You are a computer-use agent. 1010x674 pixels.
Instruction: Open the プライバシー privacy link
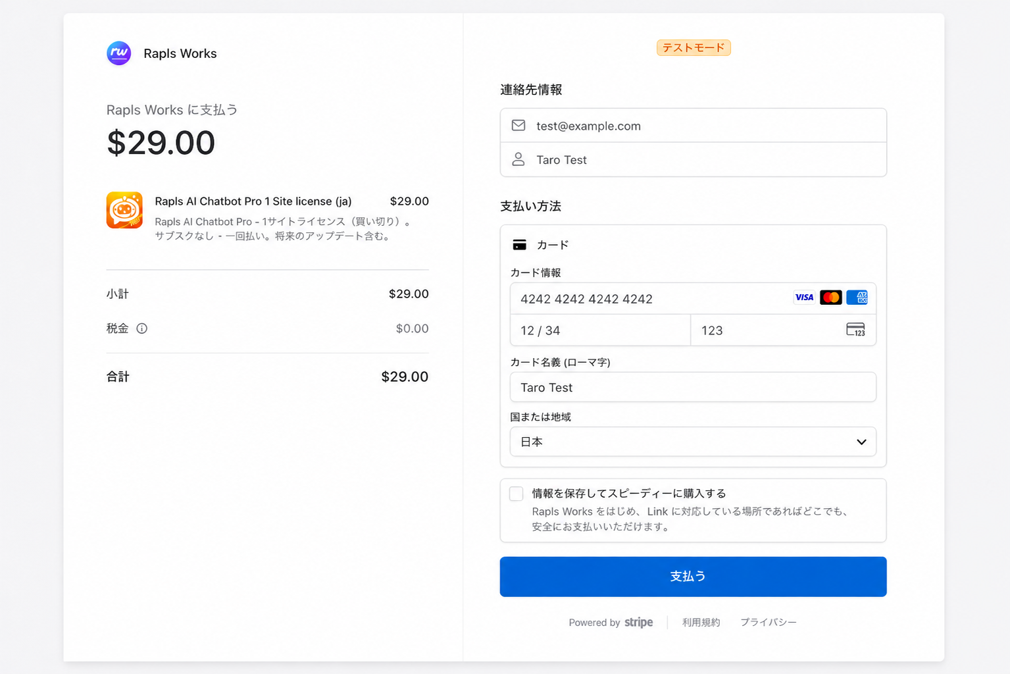769,622
